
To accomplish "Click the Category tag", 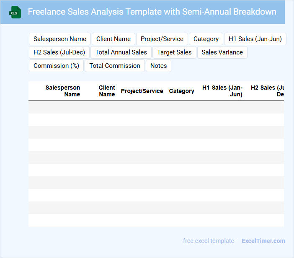I will click(206, 39).
